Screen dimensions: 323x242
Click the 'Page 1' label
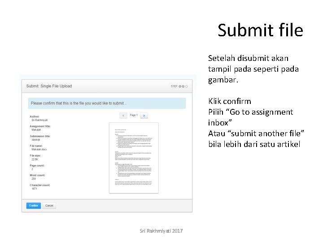[134, 115]
